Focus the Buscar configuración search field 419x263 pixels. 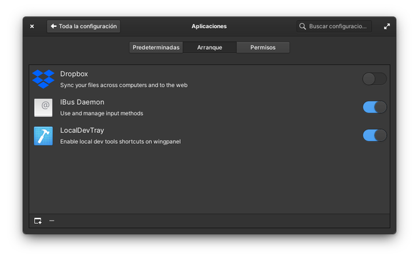[x=334, y=26]
